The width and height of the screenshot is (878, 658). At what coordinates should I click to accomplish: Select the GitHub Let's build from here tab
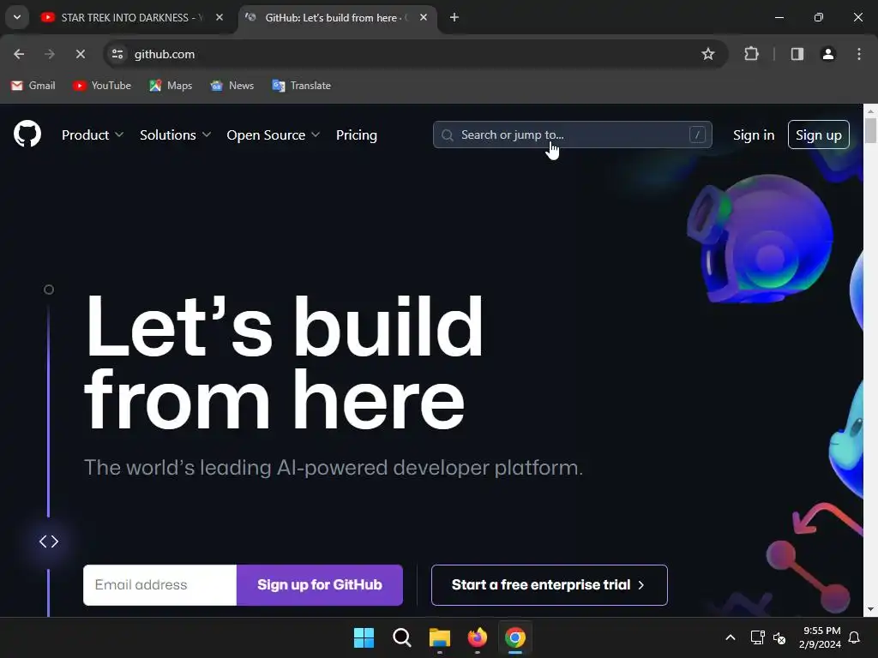337,18
